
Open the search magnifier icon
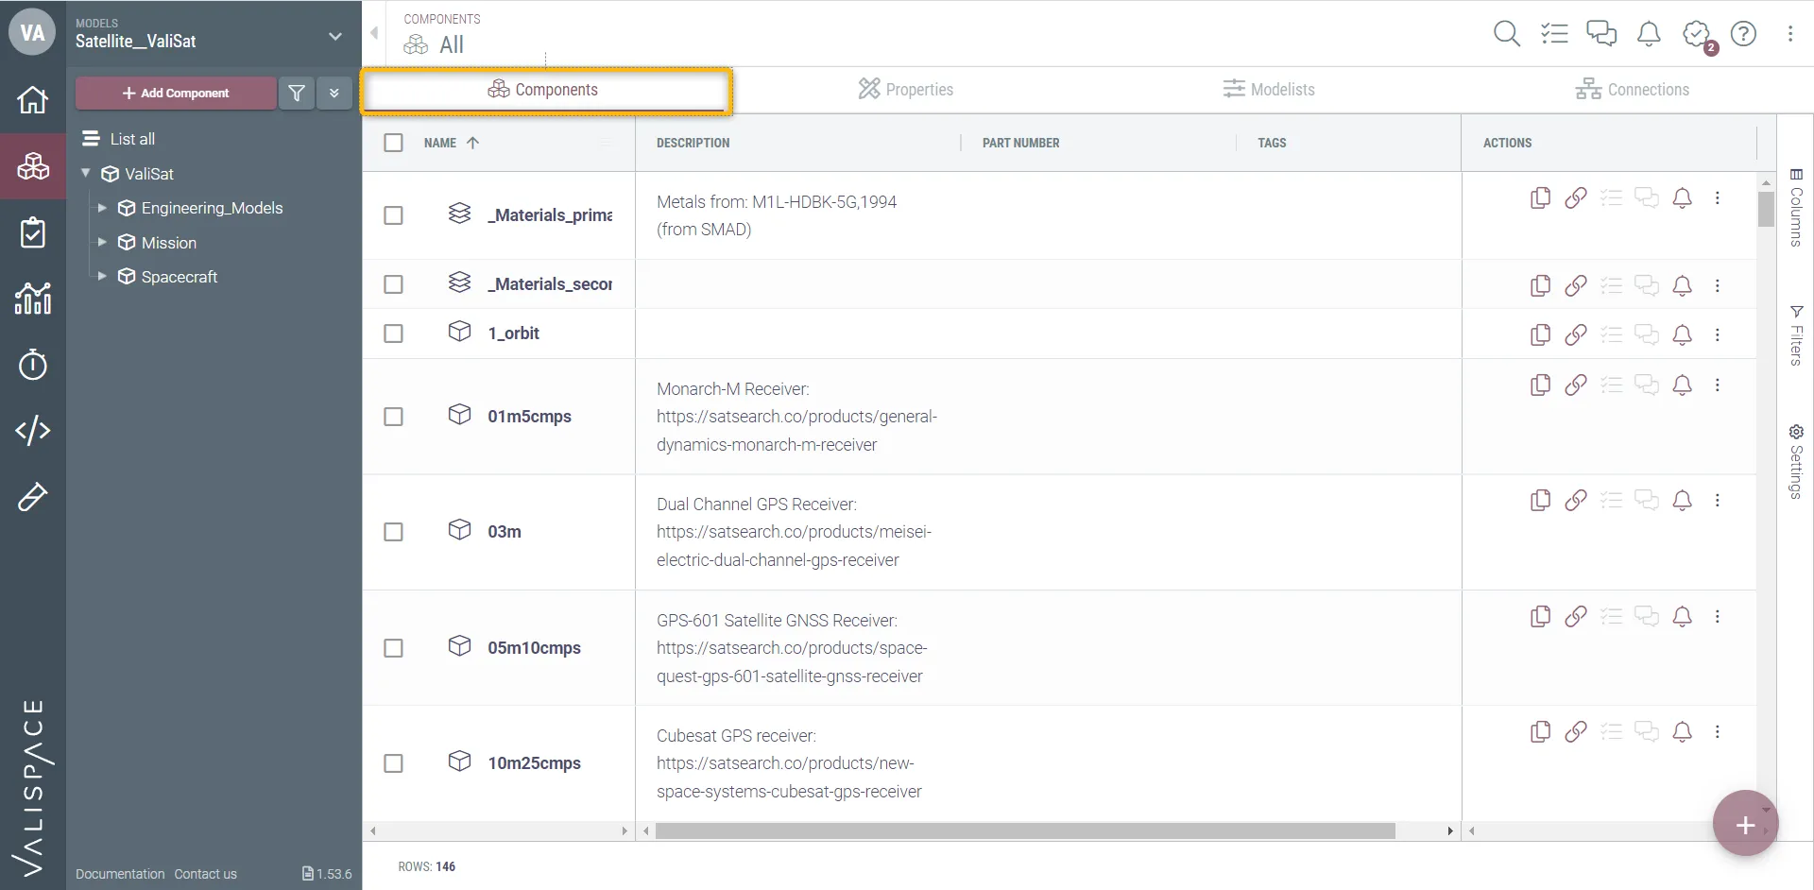coord(1506,34)
